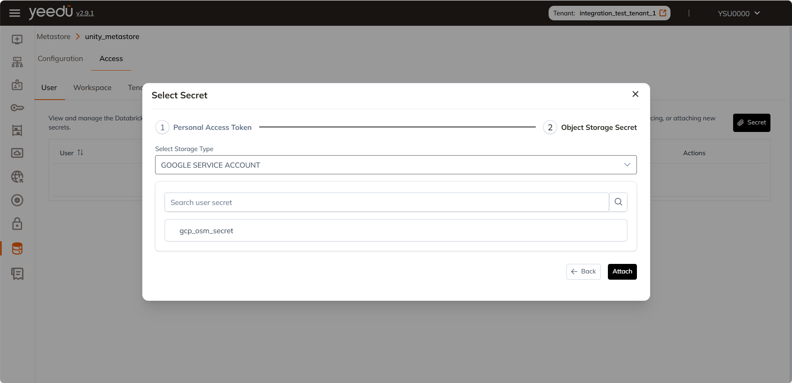
Task: Focus the Search user secret field
Action: (386, 202)
